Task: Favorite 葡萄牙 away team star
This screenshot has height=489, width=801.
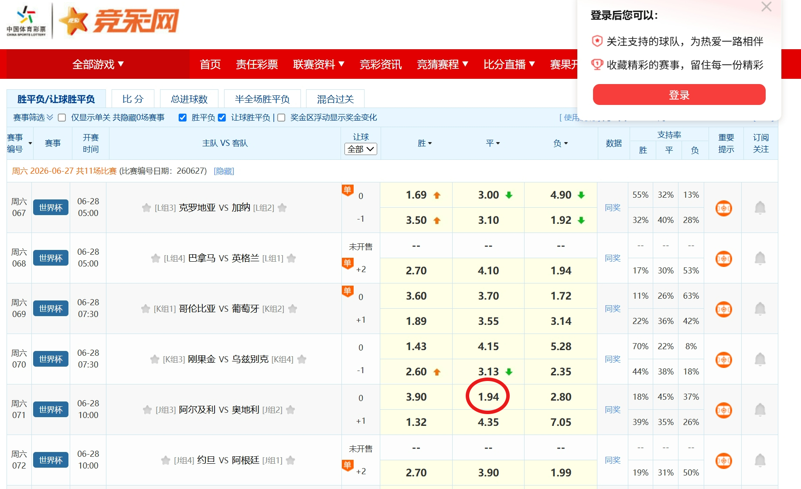Action: click(293, 309)
